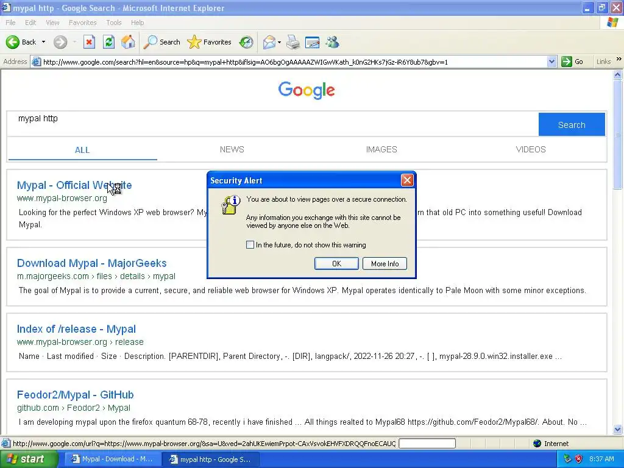This screenshot has width=624, height=468.
Task: Open the Messenger people icon
Action: pyautogui.click(x=332, y=42)
